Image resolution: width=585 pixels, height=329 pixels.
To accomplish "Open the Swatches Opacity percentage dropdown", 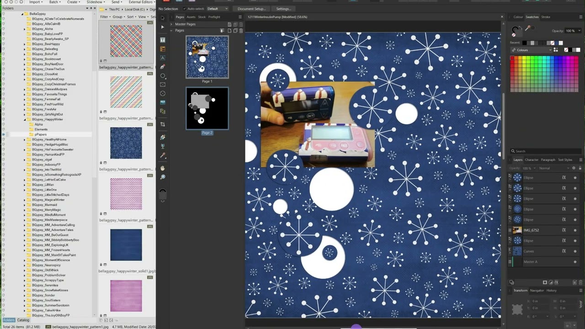I will [x=573, y=31].
